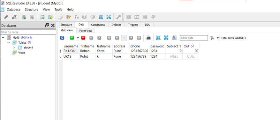Viewport: 280px width, 120px height.
Task: Select the Views tree item
Action: pos(22,53)
